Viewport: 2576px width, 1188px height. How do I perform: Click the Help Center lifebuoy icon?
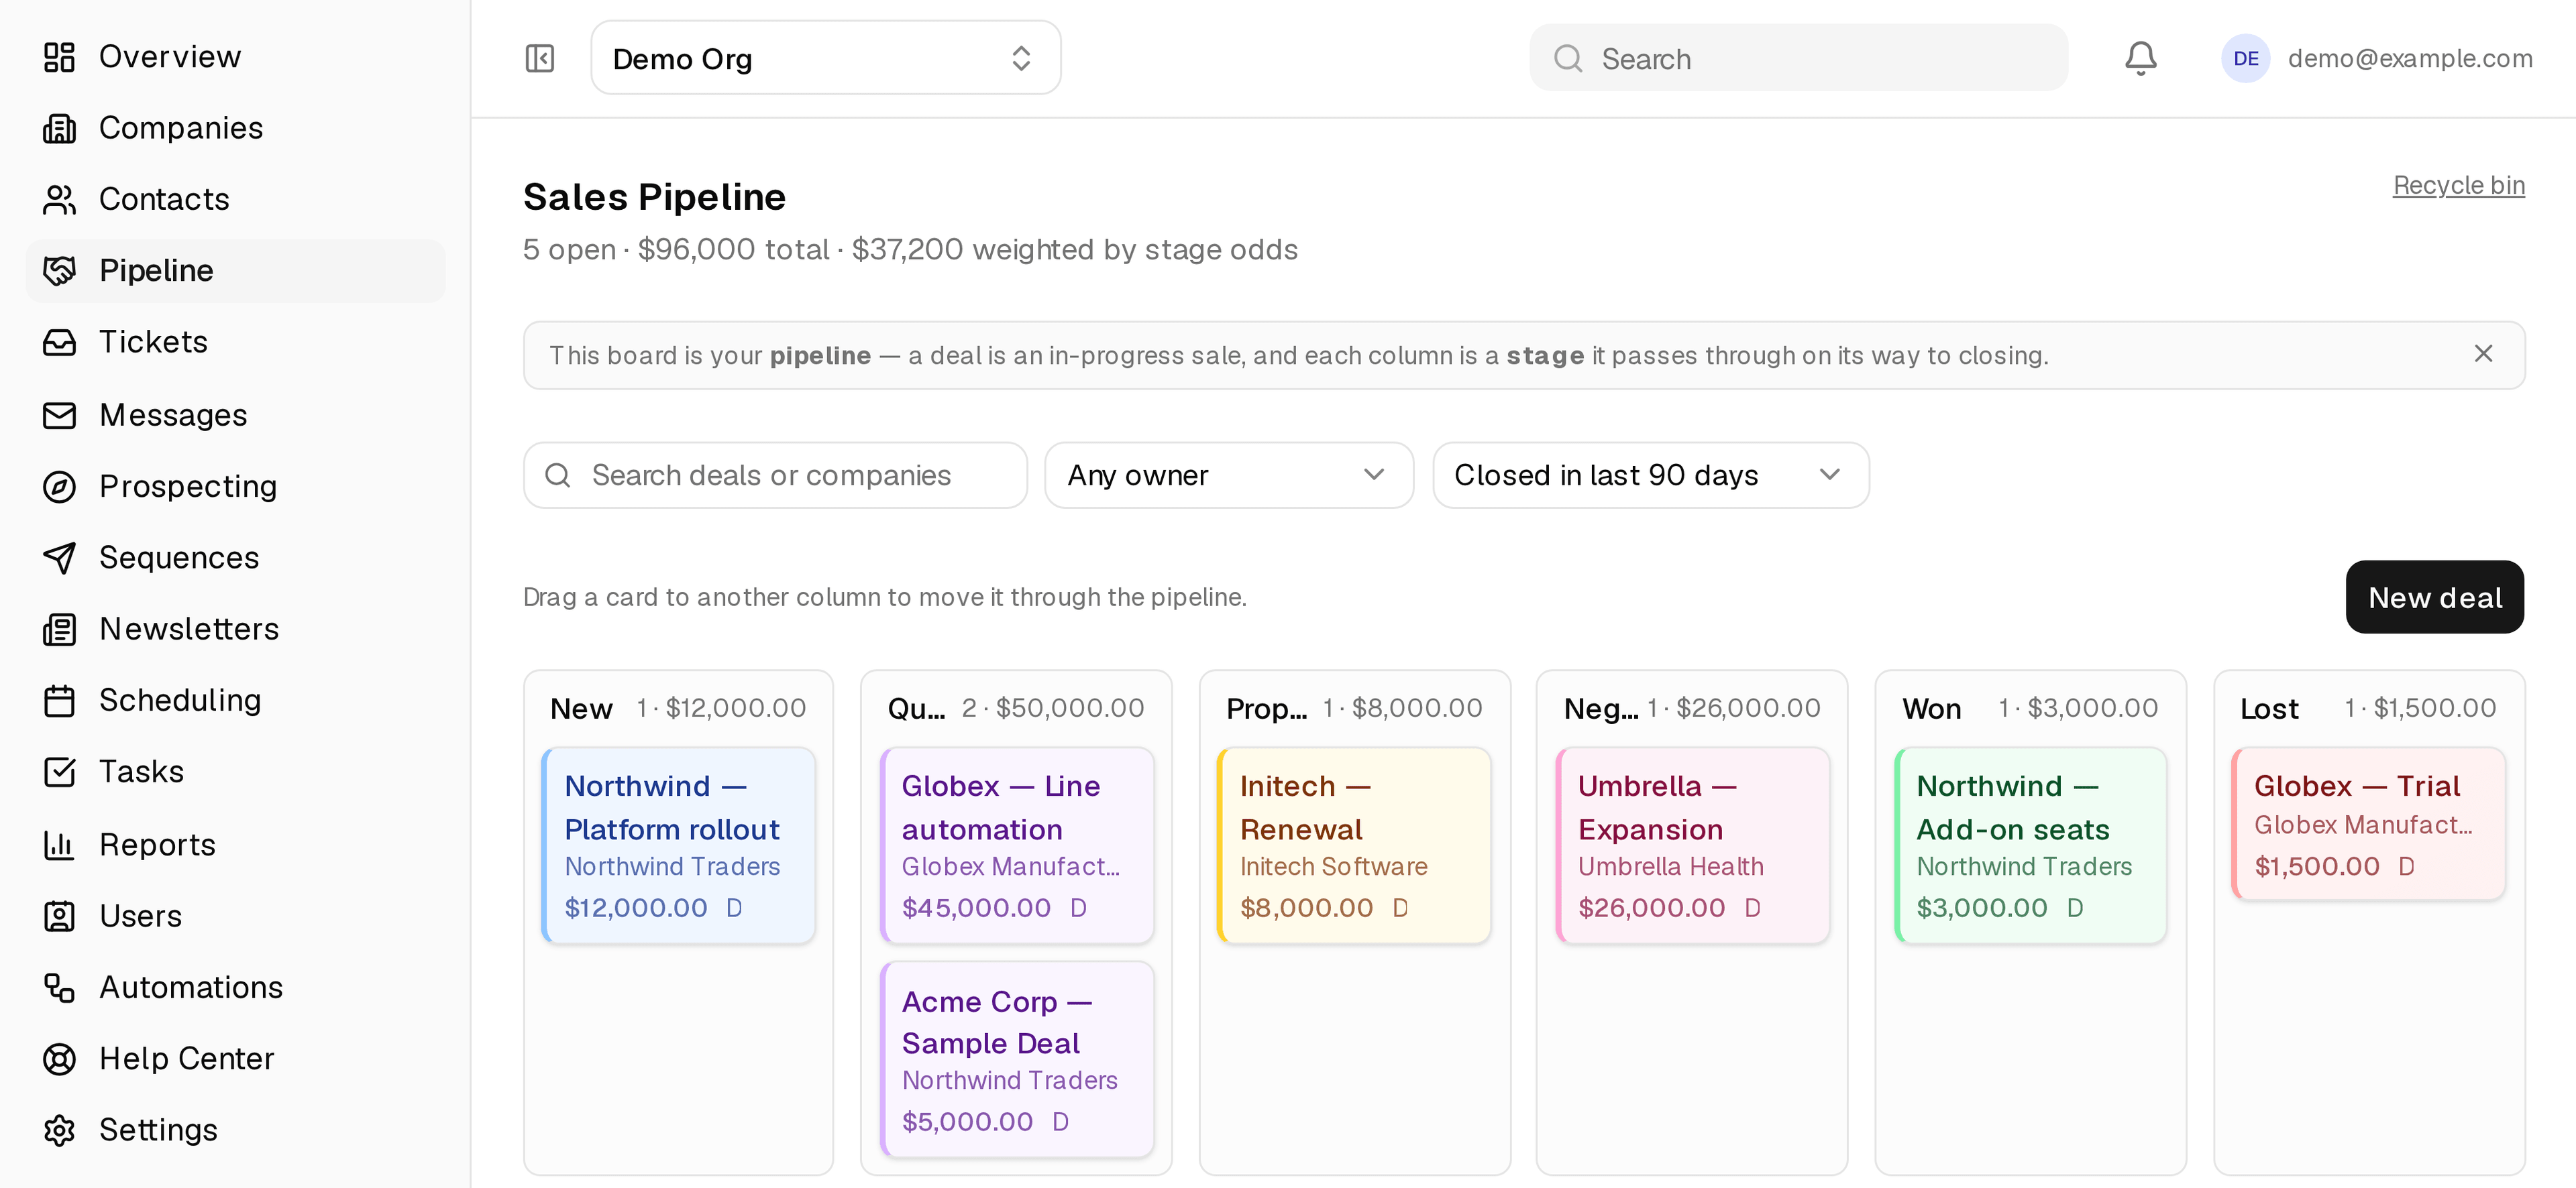coord(59,1059)
